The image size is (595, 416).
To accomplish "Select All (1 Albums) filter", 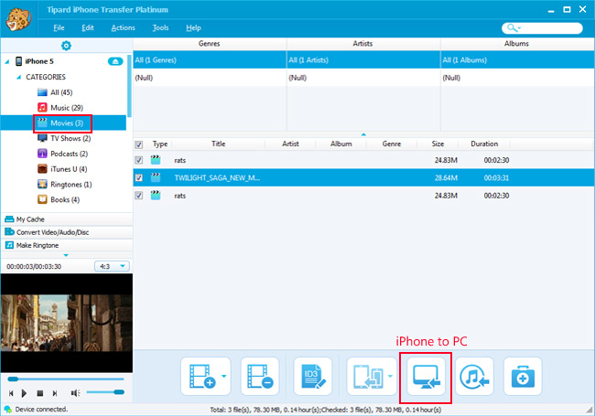I will tap(517, 59).
